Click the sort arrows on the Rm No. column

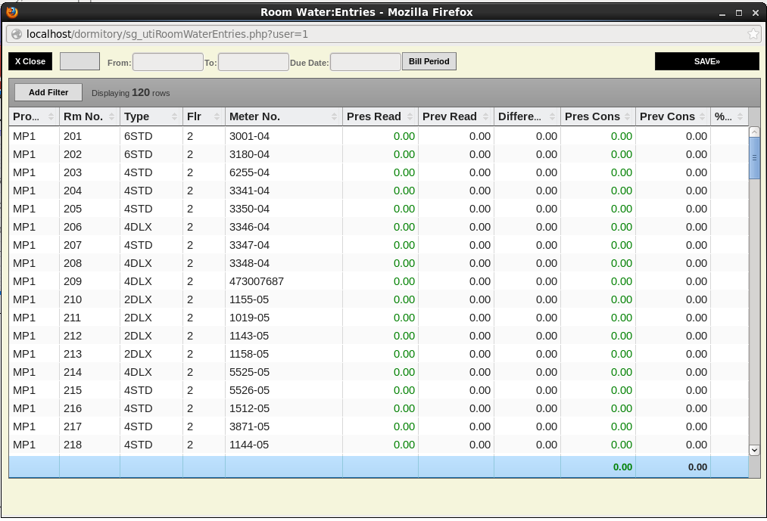111,116
